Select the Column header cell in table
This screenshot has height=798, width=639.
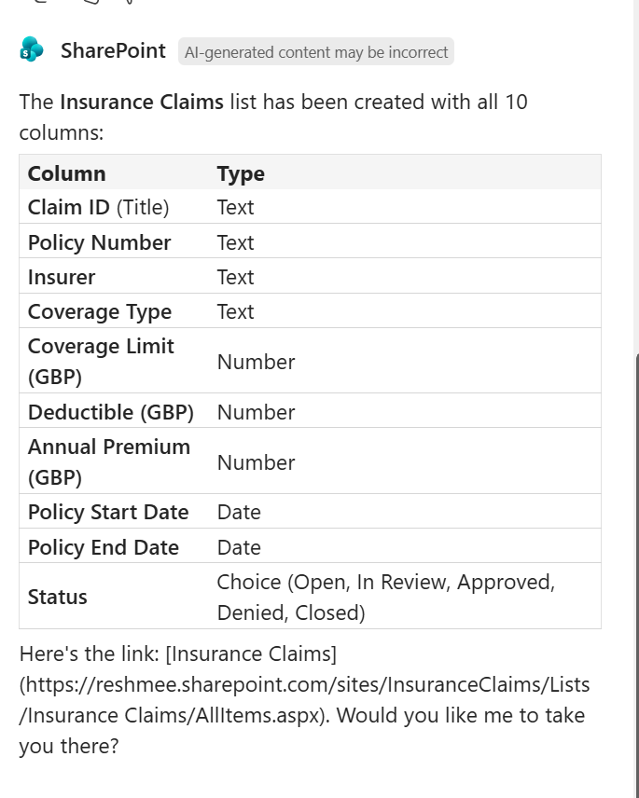tap(67, 173)
